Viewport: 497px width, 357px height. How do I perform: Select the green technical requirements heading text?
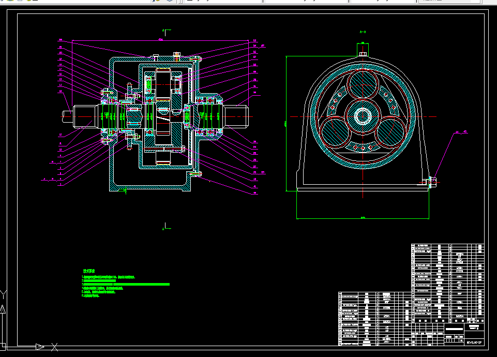point(89,271)
